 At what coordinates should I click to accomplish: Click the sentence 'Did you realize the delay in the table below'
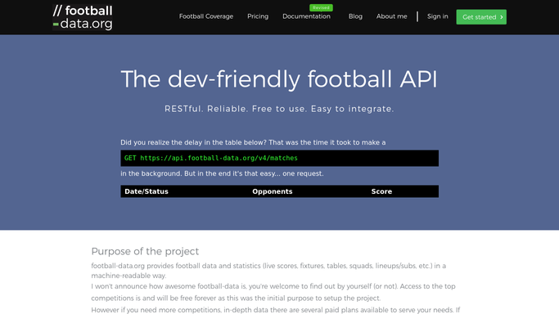pyautogui.click(x=253, y=142)
